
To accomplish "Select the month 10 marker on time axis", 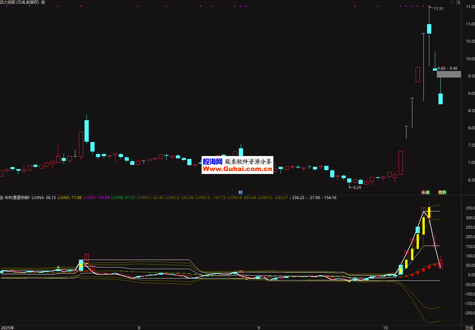I will (x=386, y=328).
